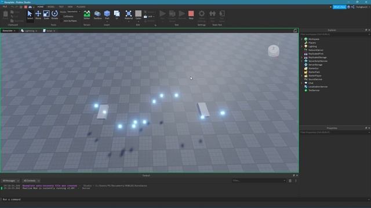This screenshot has width=371, height=208.
Task: Switch to the TEST ribbon tab
Action: point(61,7)
